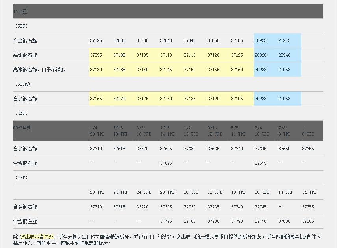Viewport: 337px width, 248px height.
Task: Click left-hand part number 37695
Action: (x=261, y=163)
